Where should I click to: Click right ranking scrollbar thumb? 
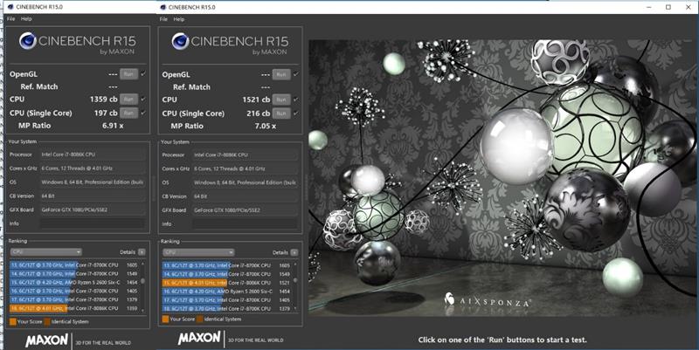point(295,280)
